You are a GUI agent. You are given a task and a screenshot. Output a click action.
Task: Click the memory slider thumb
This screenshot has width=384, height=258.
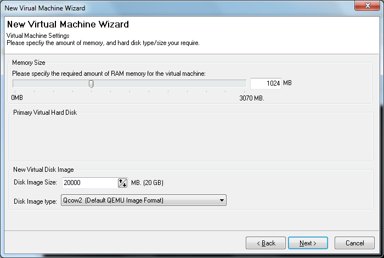point(91,84)
